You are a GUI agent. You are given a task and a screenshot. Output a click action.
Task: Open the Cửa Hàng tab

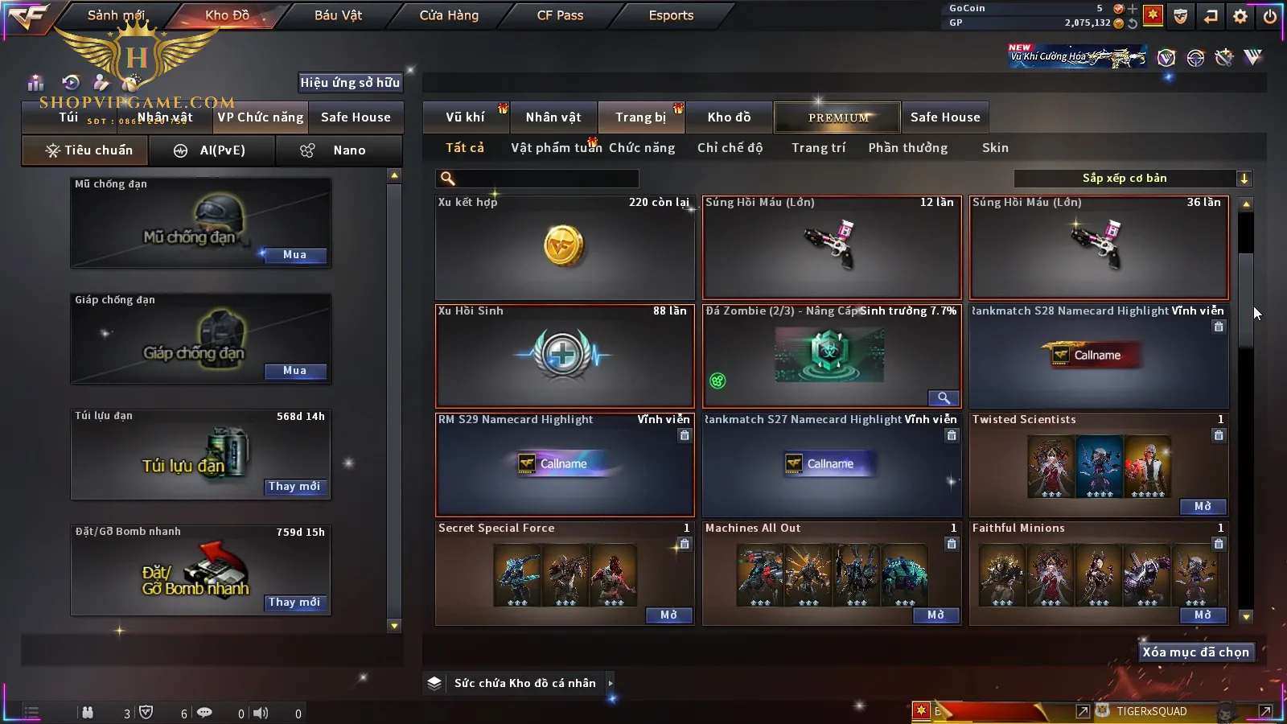pos(449,15)
